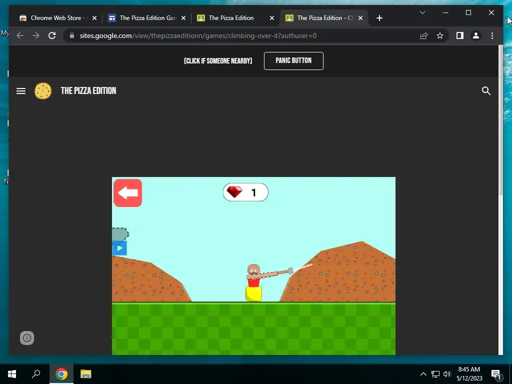The height and width of the screenshot is (384, 512).
Task: Click the PANIC BUTTON
Action: click(293, 60)
